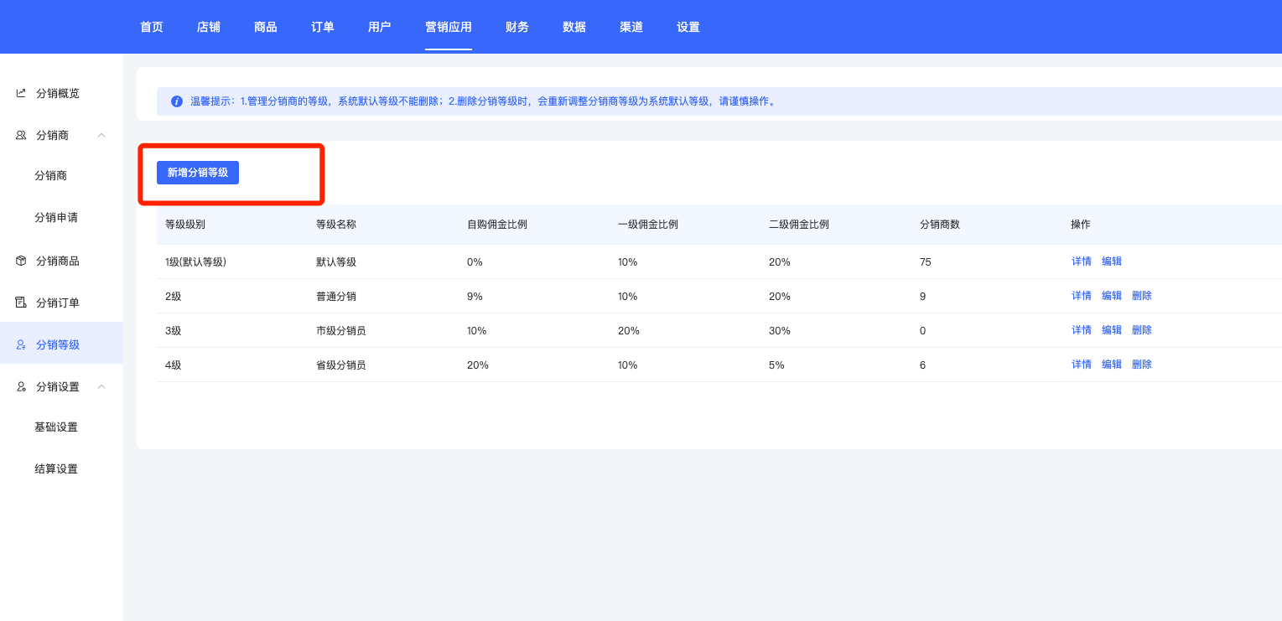The width and height of the screenshot is (1282, 621).
Task: Click the 分销订单 document icon
Action: coord(21,303)
